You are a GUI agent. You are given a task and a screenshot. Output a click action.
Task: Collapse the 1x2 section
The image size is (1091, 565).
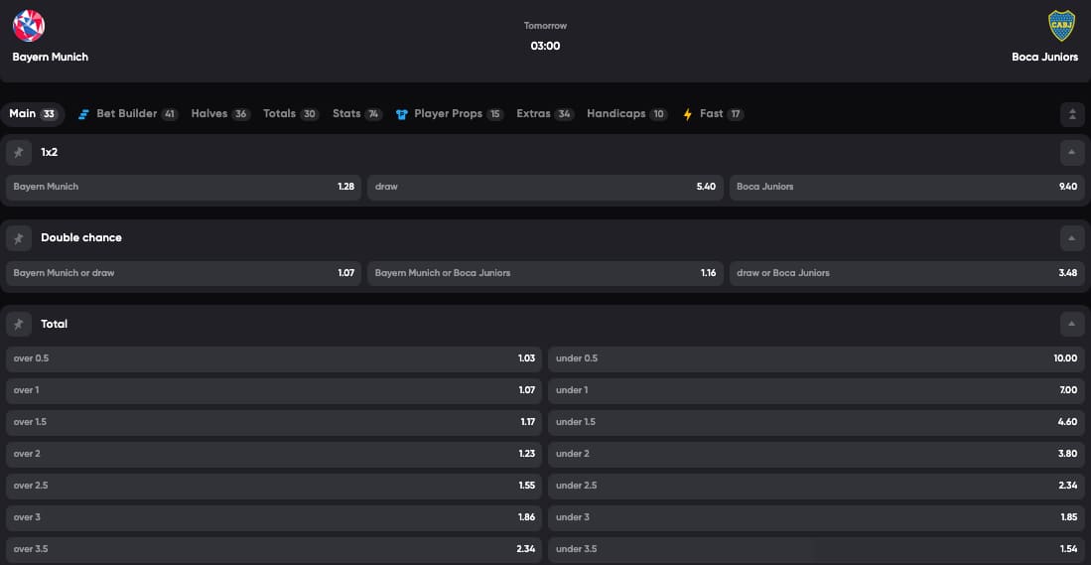(1072, 152)
